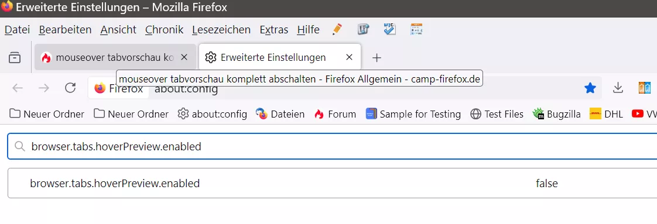Image resolution: width=657 pixels, height=224 pixels.
Task: Go back with the left arrow icon
Action: coord(18,88)
